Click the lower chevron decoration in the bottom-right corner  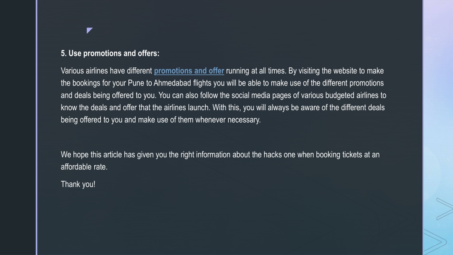coord(435,242)
